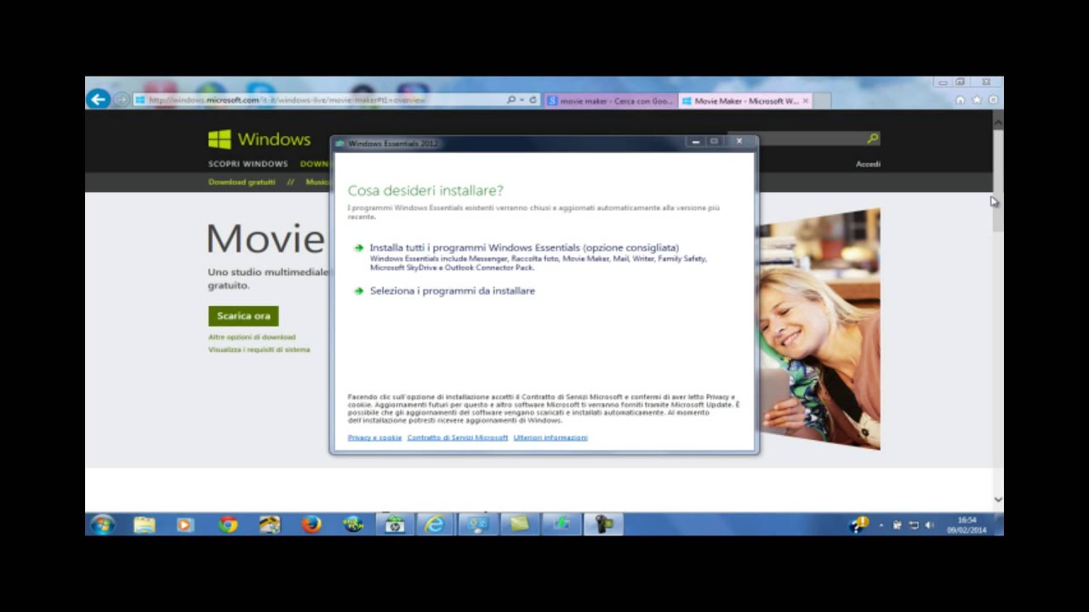The height and width of the screenshot is (612, 1089).
Task: Click the webpage search magnifier icon
Action: point(873,138)
